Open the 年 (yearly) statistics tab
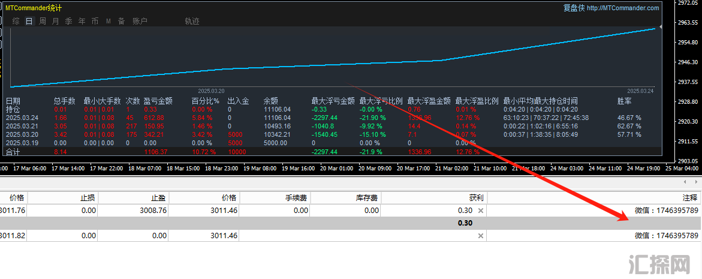This screenshot has height=279, width=702. 82,21
